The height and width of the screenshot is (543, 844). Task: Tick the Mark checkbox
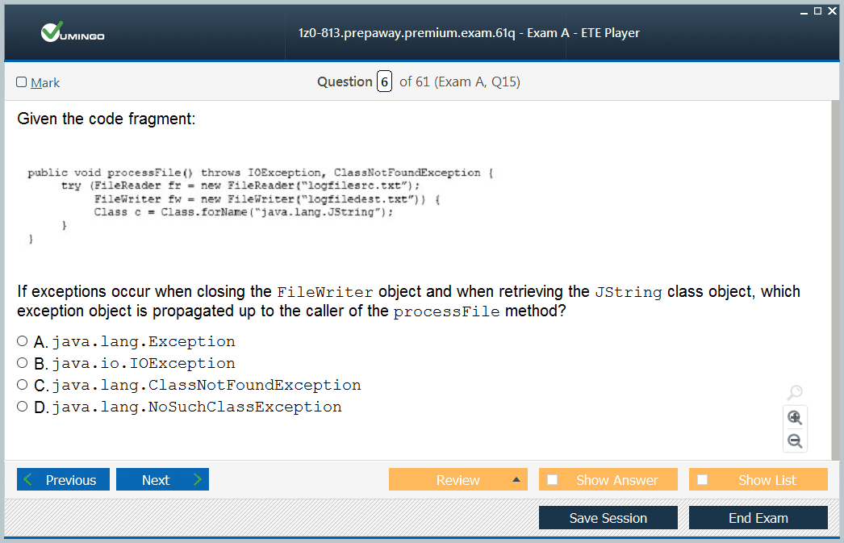(22, 81)
